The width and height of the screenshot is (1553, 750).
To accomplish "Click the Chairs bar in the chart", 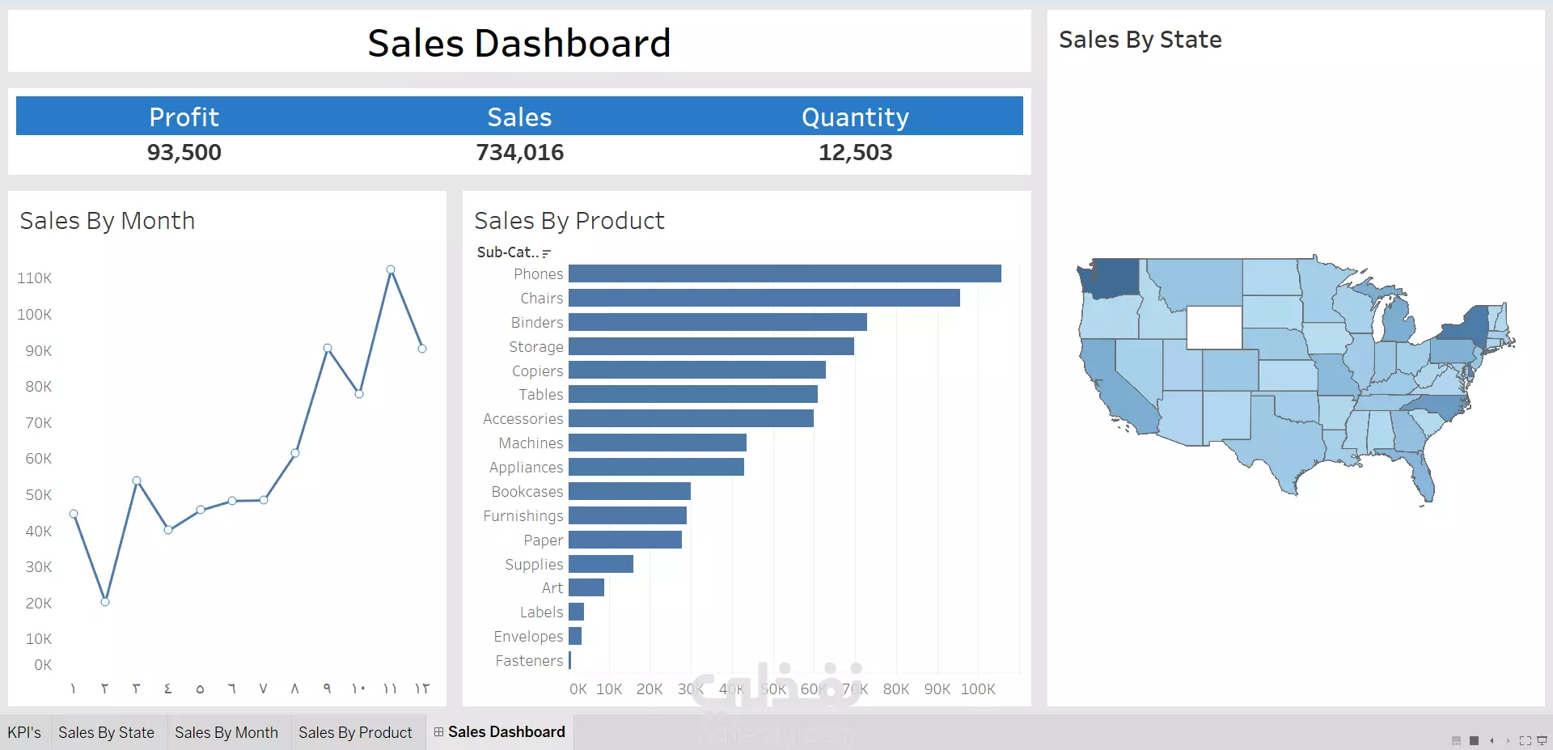I will point(764,298).
